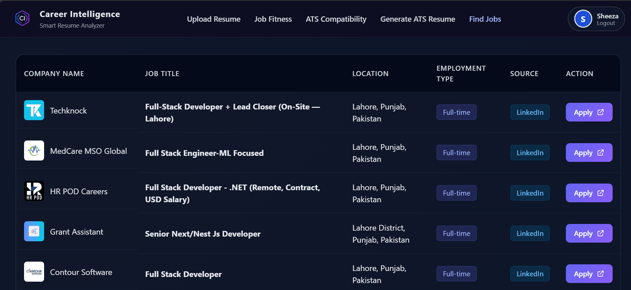
Task: Apply to the MedCare MSO Global job
Action: click(589, 153)
